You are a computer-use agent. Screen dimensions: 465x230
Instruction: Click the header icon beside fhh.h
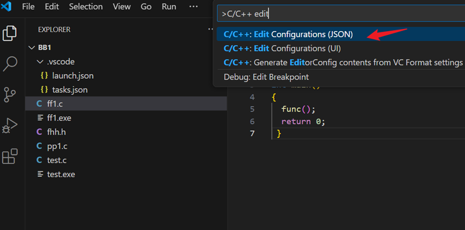[39, 132]
